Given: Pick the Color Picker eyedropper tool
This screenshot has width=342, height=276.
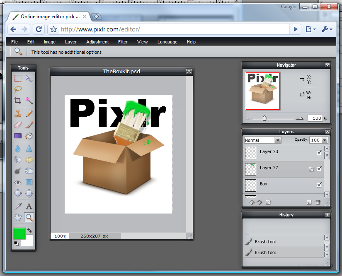Looking at the screenshot, I should pos(18,206).
